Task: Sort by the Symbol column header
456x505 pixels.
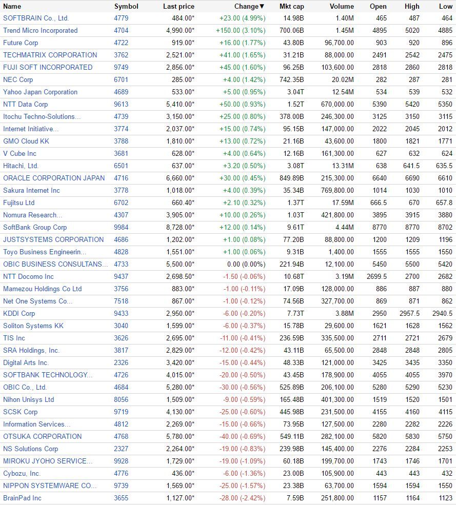Action: (x=126, y=7)
